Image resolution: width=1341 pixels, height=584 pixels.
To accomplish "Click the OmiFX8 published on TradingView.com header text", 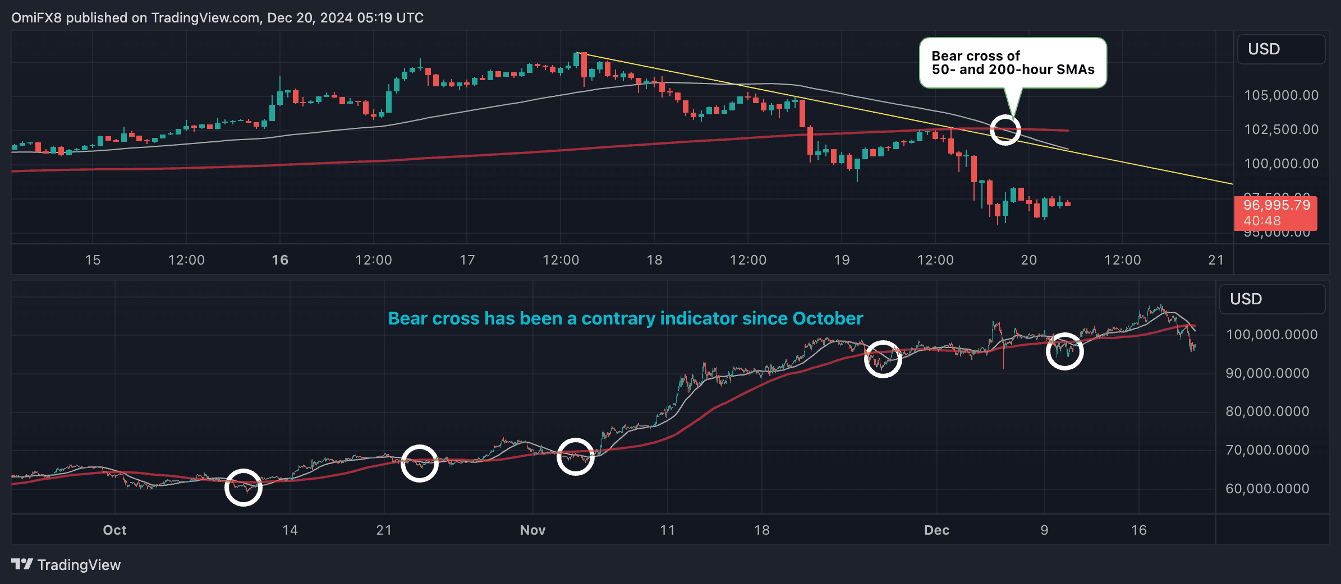I will [217, 18].
